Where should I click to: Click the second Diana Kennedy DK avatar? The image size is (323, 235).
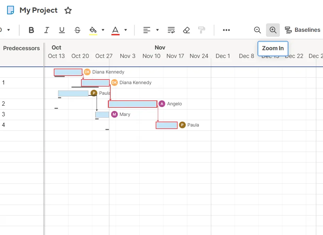pyautogui.click(x=114, y=83)
